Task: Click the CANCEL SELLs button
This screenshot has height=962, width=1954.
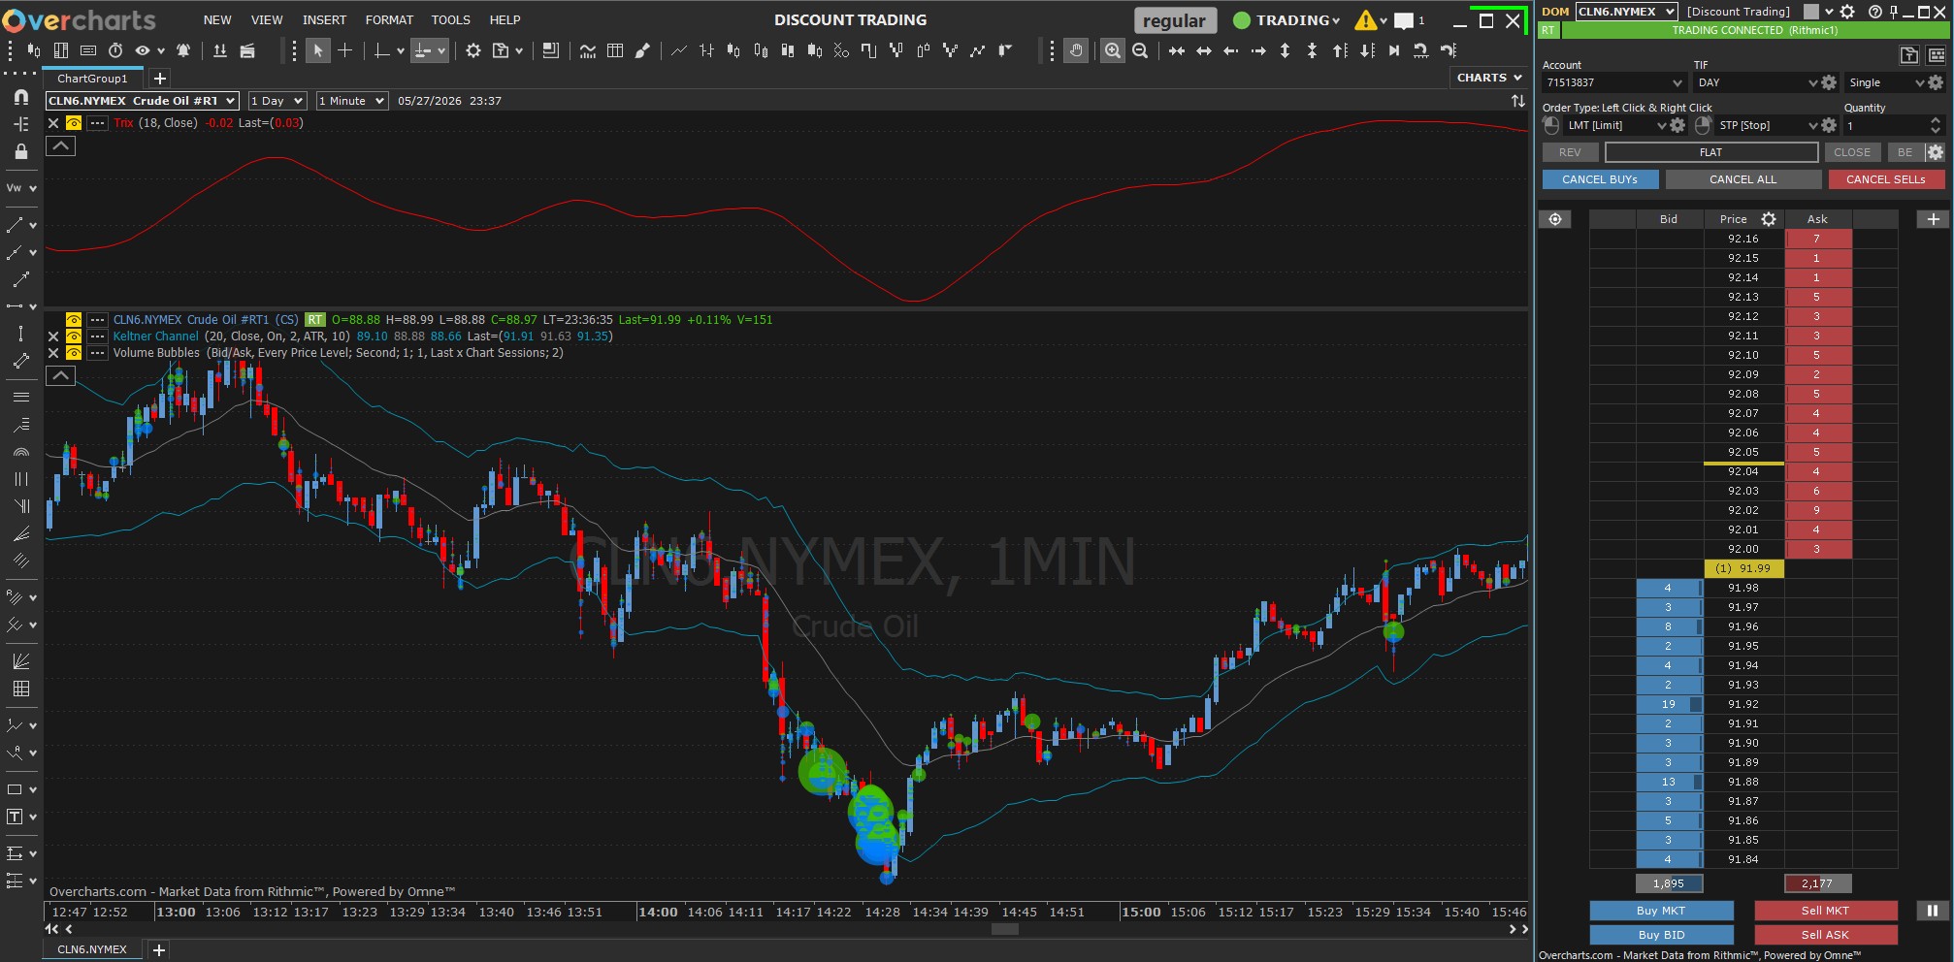Action: pos(1886,179)
